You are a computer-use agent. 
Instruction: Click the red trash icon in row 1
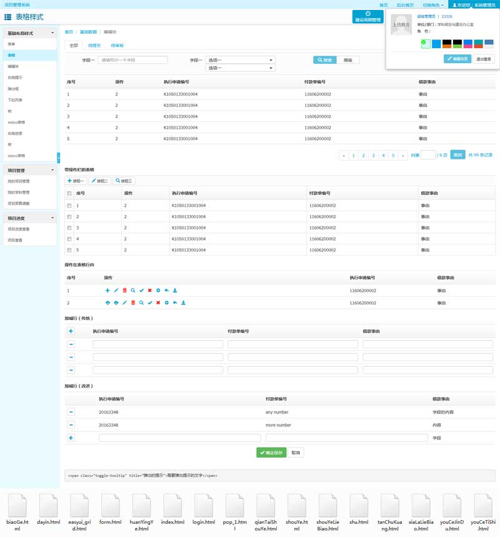[x=124, y=291]
